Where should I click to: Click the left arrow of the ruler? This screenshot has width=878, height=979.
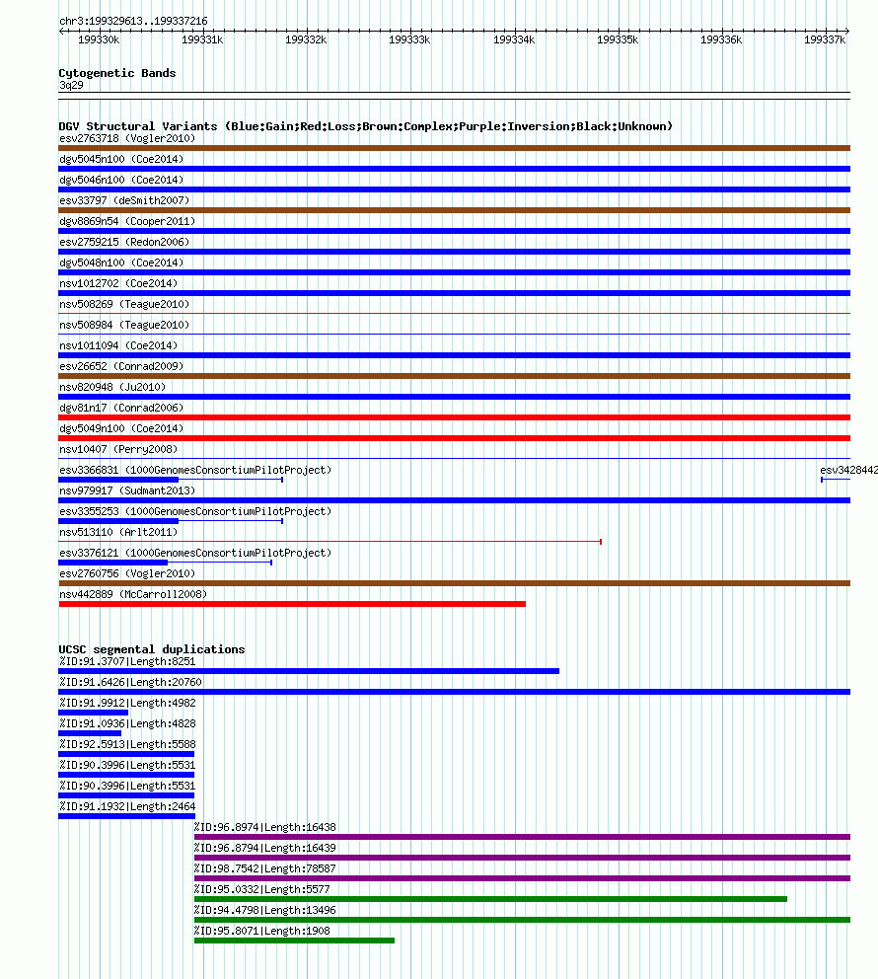tap(62, 31)
